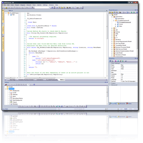Open the main toolbar combo box dropdown
143x143 pixels.
(49, 8)
